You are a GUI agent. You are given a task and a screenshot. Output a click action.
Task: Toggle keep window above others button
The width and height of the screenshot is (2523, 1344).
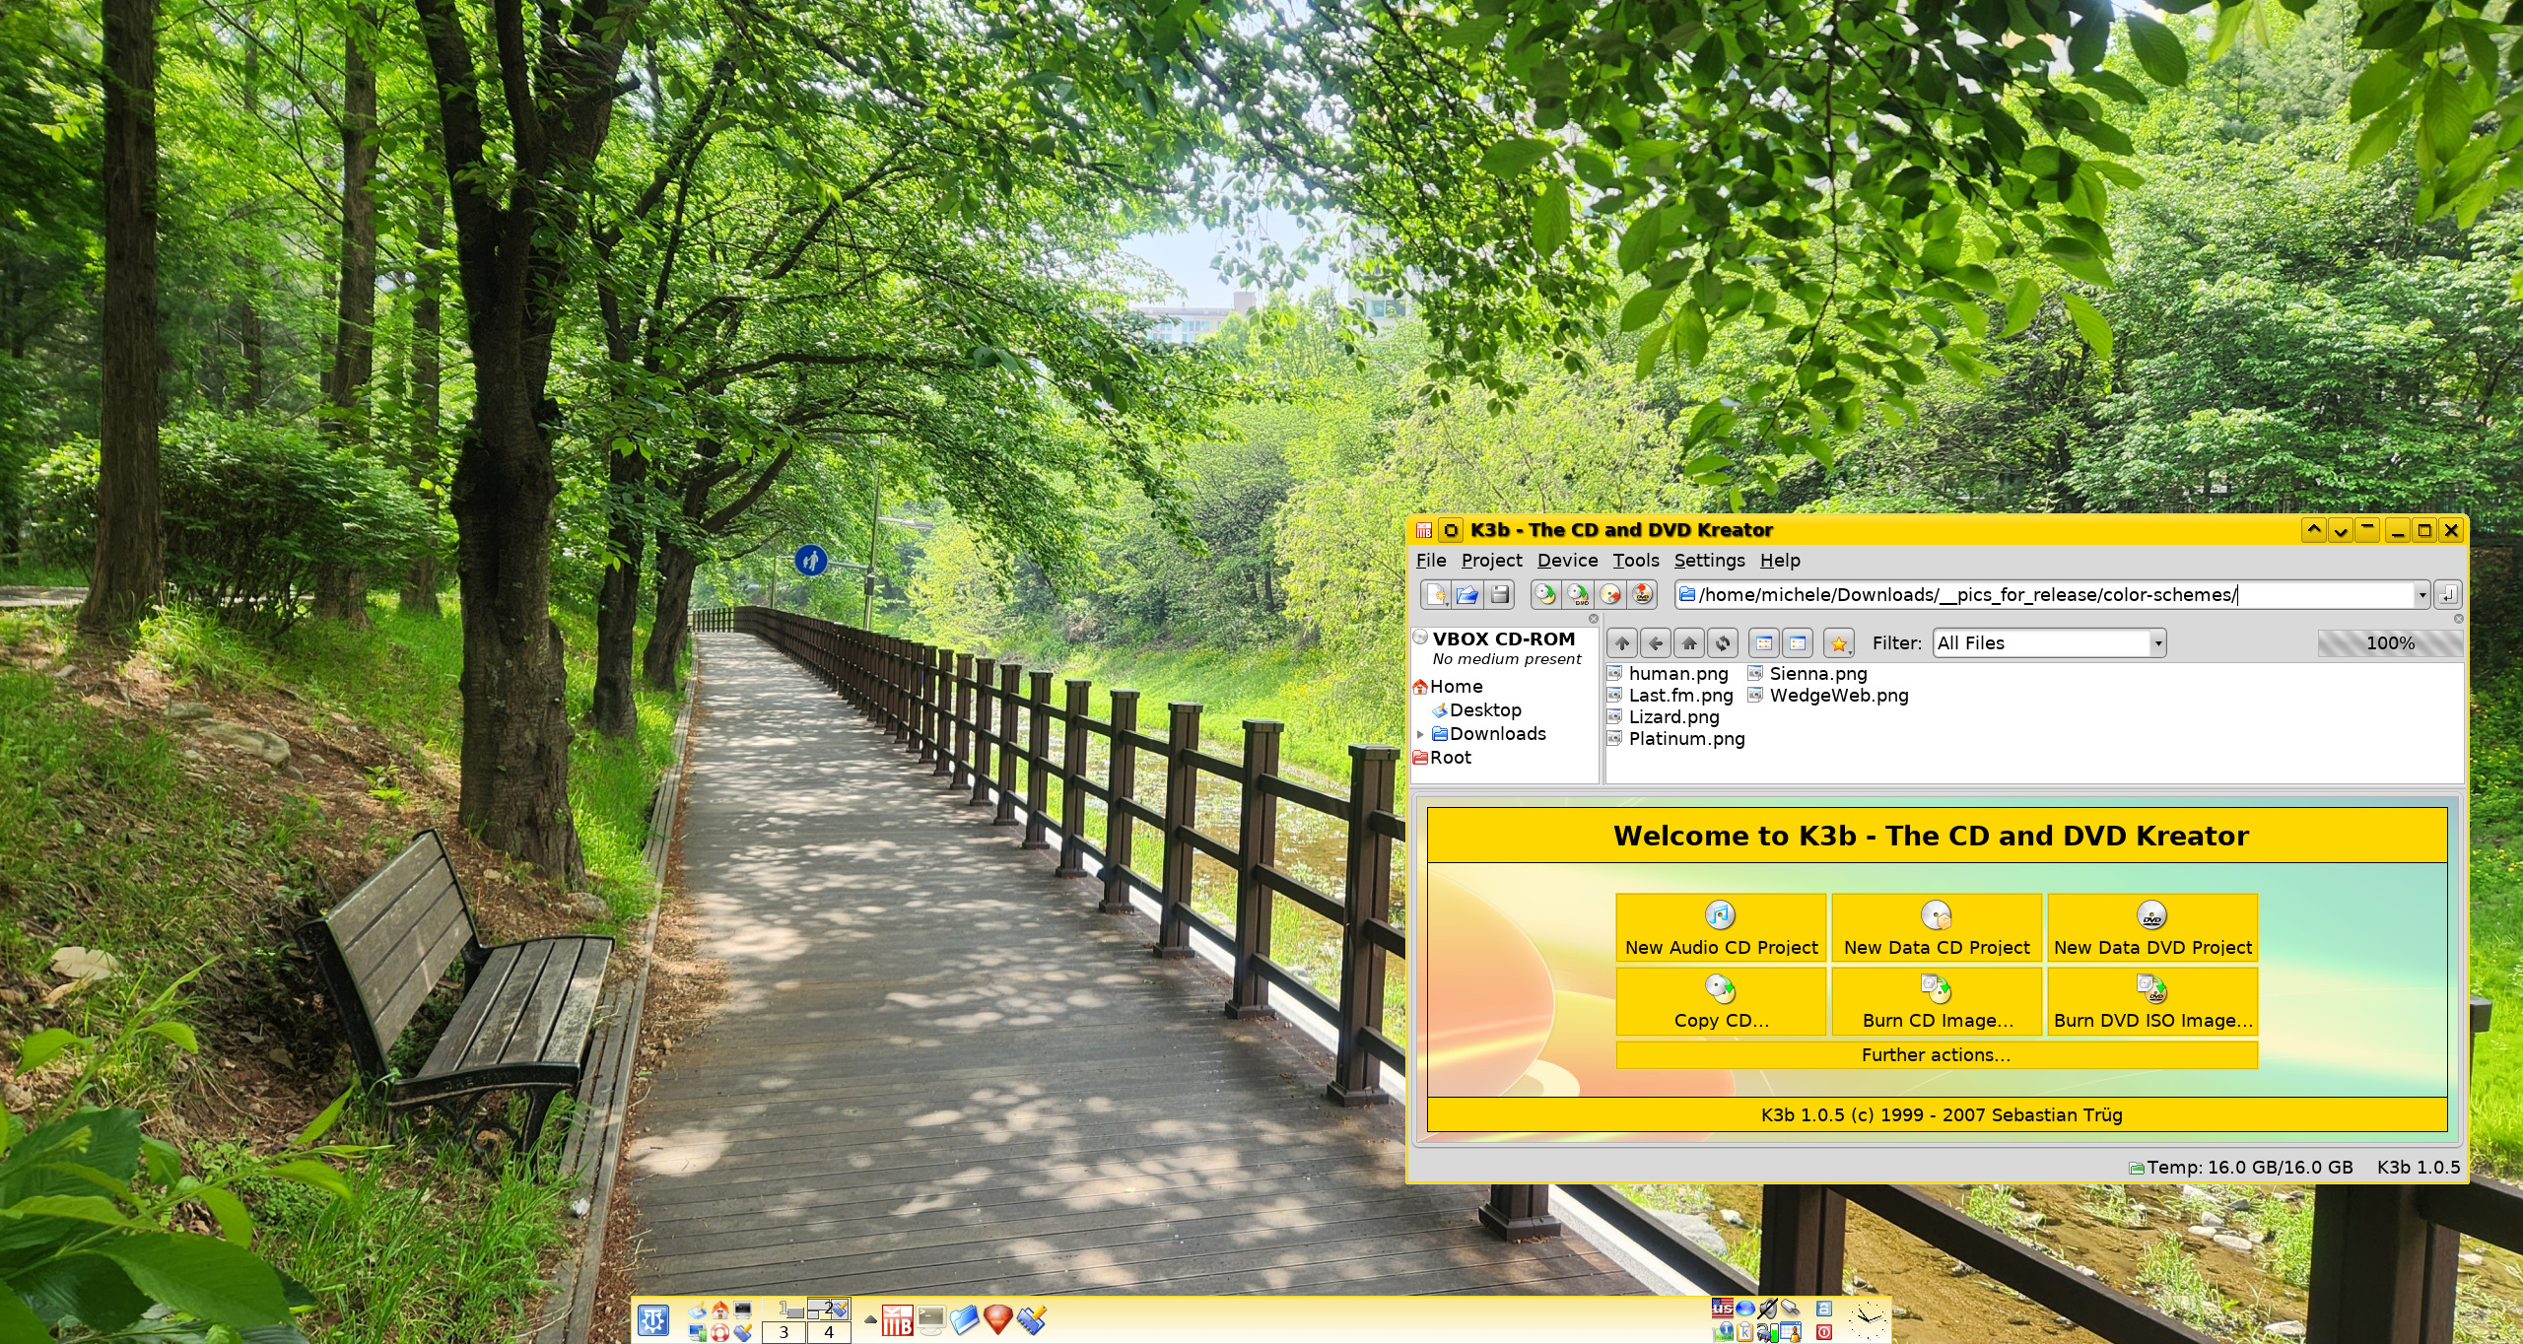click(x=2314, y=530)
